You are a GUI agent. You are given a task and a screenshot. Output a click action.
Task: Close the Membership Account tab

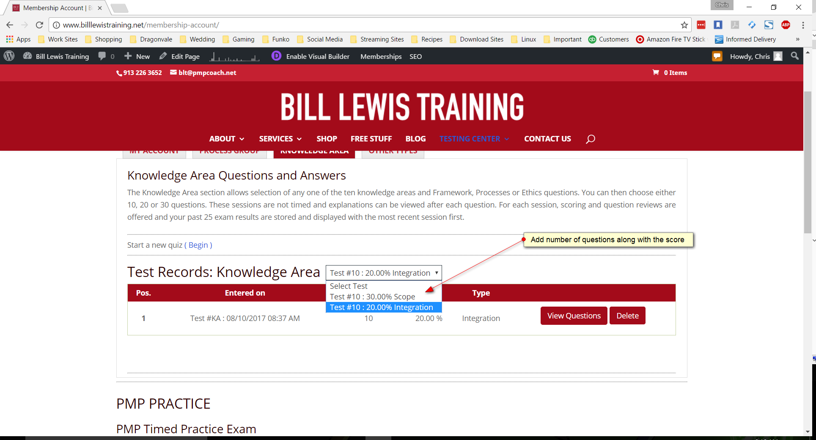pyautogui.click(x=100, y=8)
